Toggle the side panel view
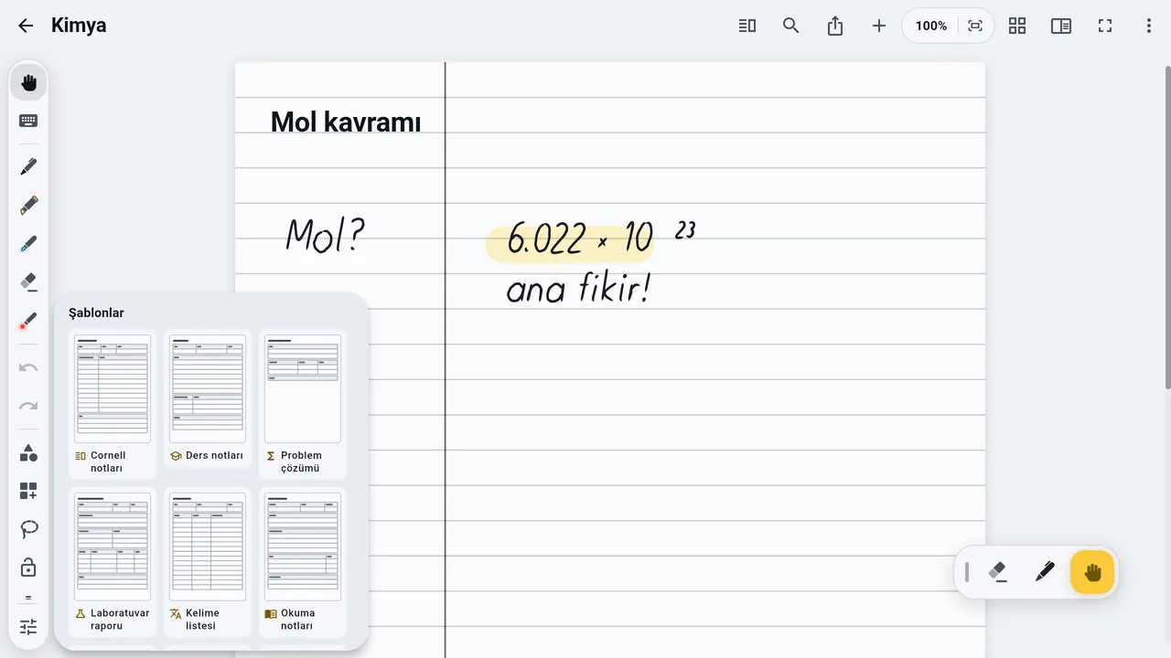 point(1061,26)
